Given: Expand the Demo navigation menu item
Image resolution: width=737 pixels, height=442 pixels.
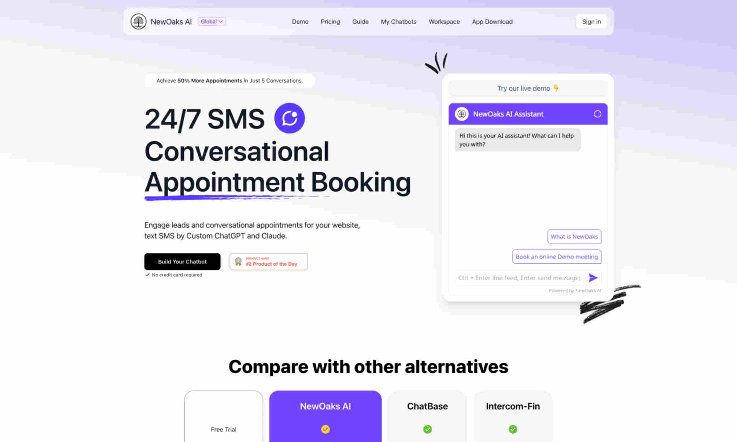Looking at the screenshot, I should 299,22.
